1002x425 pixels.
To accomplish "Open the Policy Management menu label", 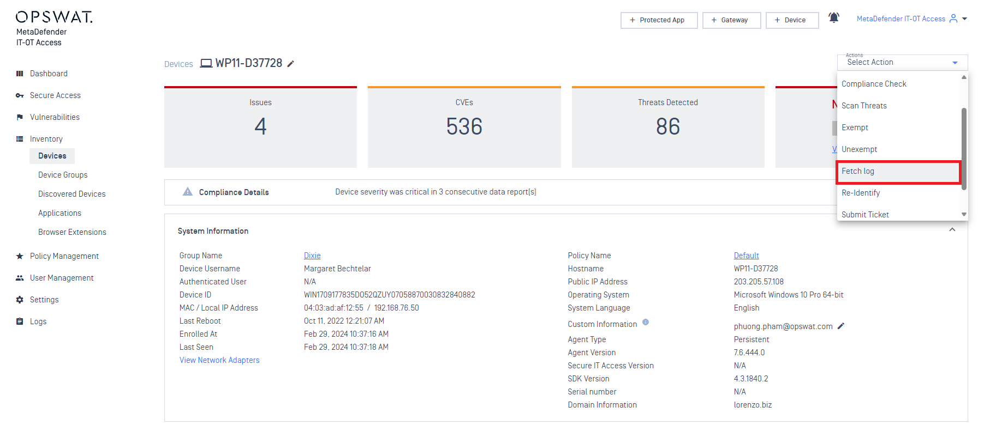I will point(64,256).
